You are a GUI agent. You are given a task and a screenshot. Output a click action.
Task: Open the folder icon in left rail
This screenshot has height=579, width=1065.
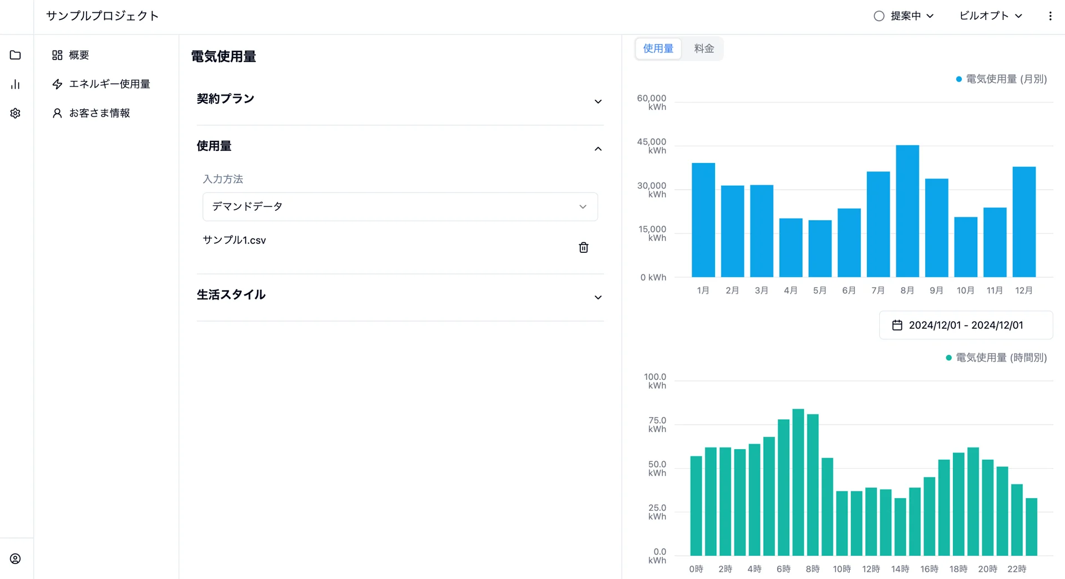[x=16, y=55]
